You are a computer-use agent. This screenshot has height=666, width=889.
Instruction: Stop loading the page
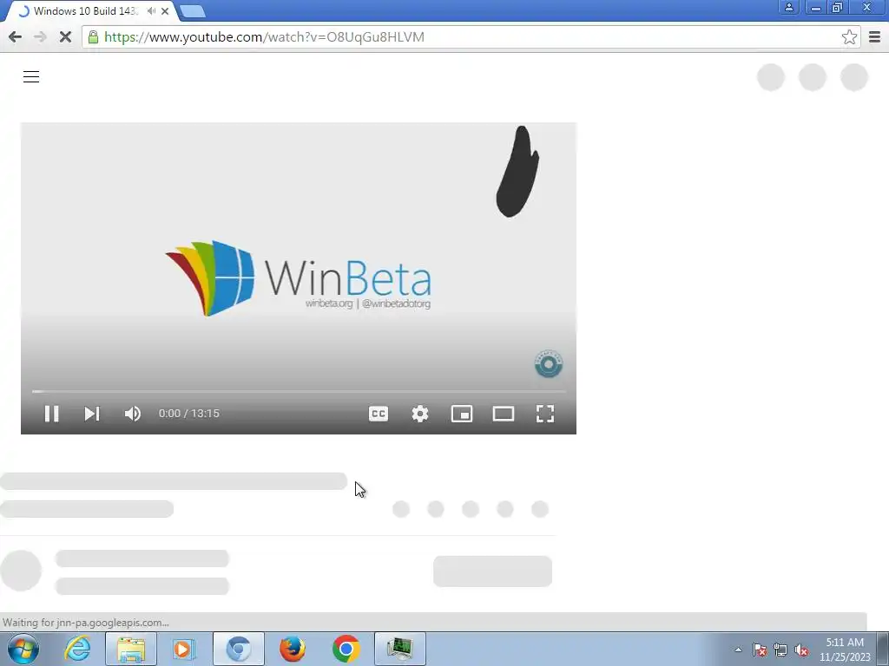(65, 36)
